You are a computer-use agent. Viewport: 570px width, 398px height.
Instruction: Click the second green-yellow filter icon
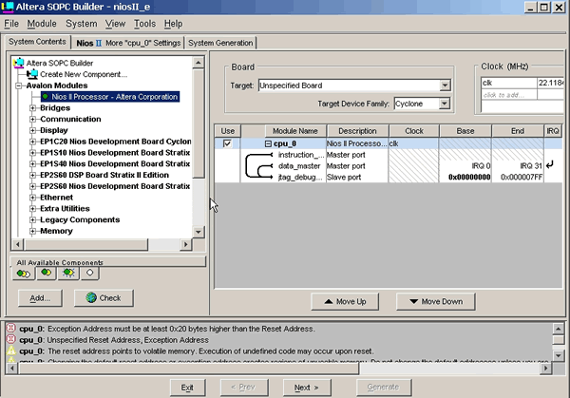[x=47, y=273]
